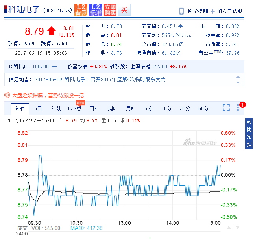The width and height of the screenshot is (253, 239).
Task: Click the 买 buy button
Action: (124, 10)
